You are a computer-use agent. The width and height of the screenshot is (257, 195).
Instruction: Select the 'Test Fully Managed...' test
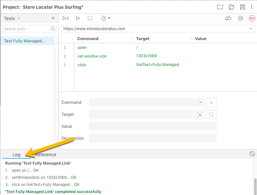pos(25,41)
